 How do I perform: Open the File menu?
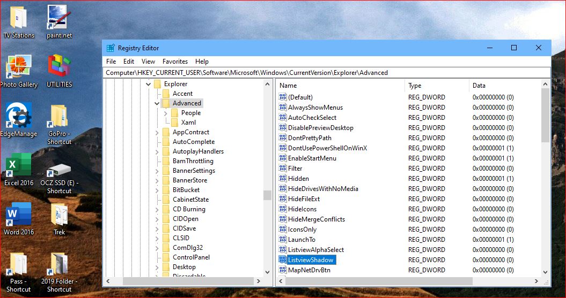111,62
